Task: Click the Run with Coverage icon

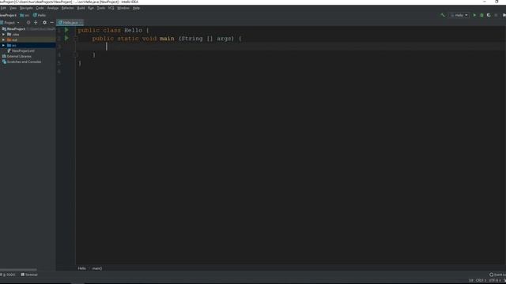Action: 489,15
